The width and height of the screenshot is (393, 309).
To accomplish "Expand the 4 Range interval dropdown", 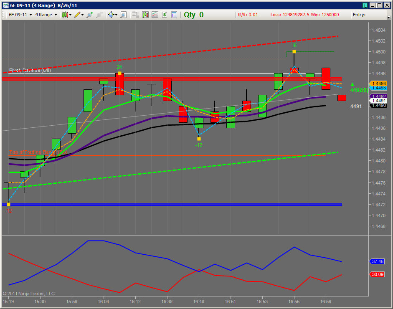I will point(56,15).
